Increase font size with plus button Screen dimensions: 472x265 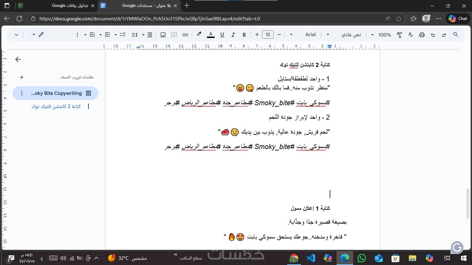pos(257,35)
